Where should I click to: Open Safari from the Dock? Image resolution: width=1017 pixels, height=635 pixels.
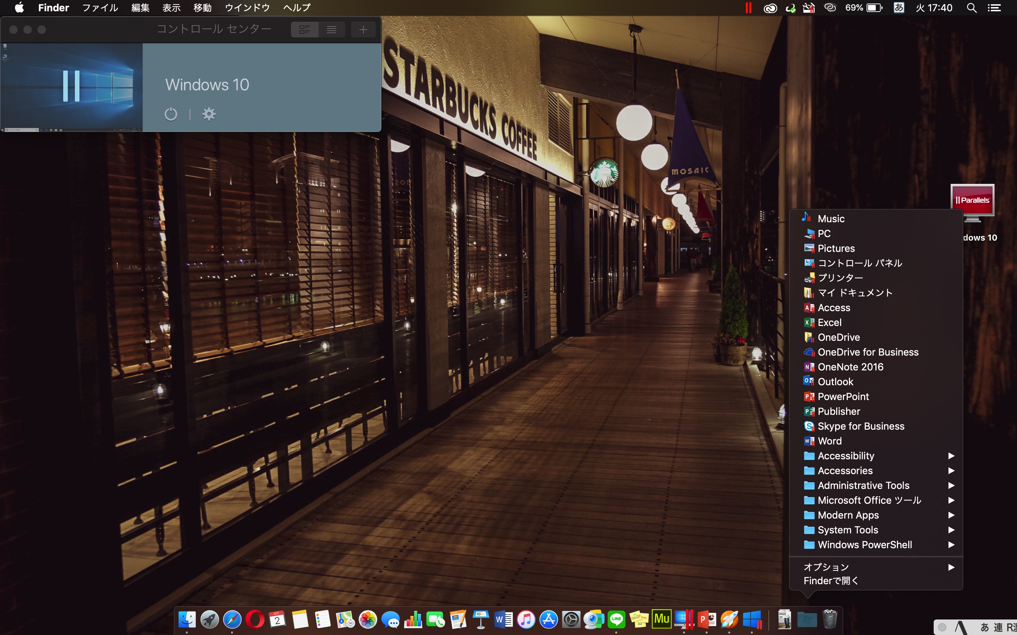(232, 619)
